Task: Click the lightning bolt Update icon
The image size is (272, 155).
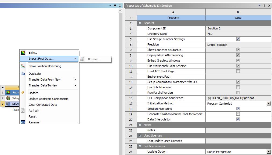Action: point(23,93)
